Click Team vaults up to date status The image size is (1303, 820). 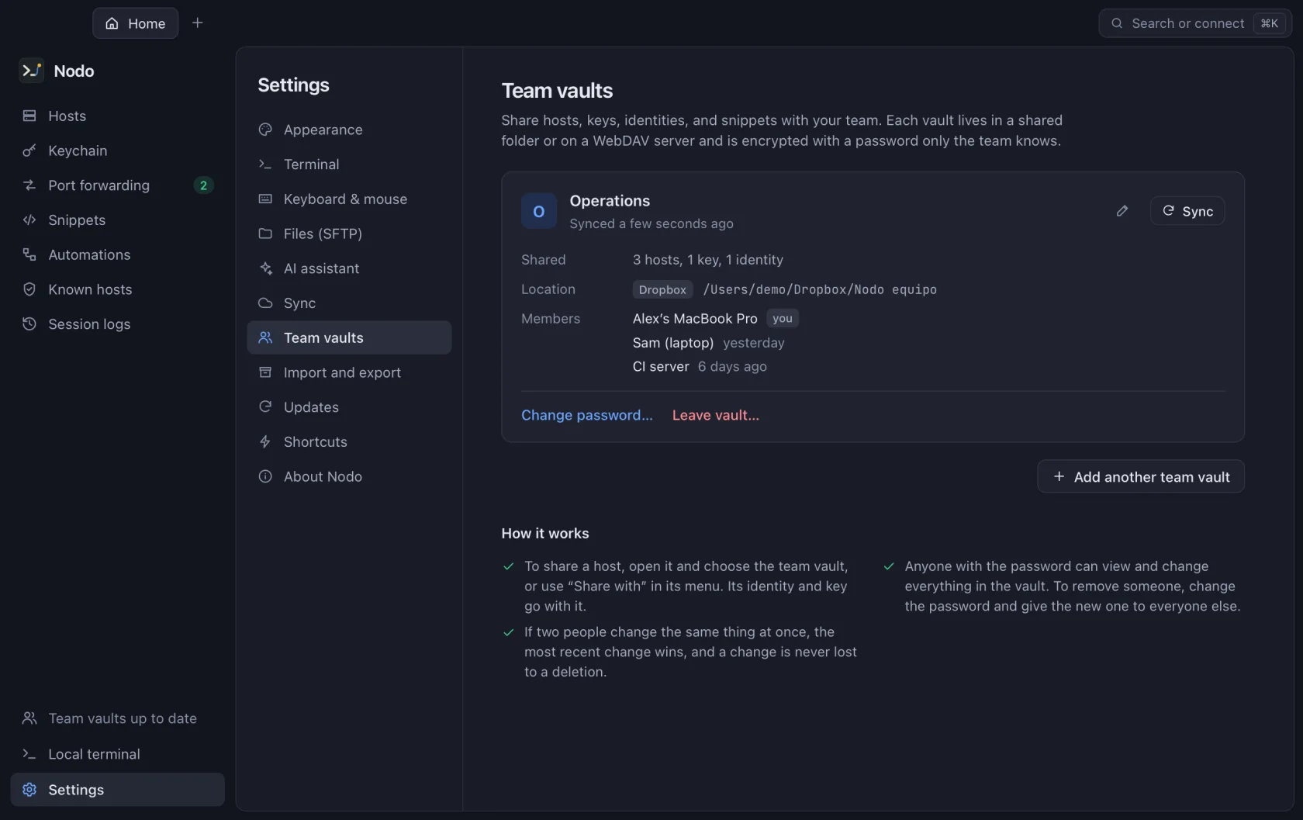pyautogui.click(x=118, y=719)
